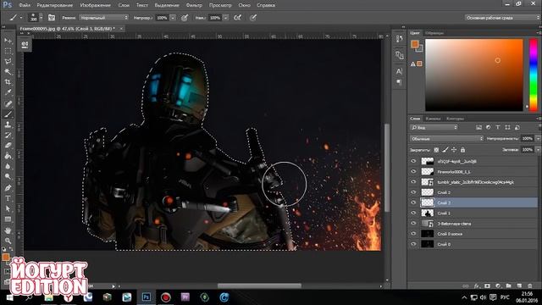The height and width of the screenshot is (305, 542).
Task: Open the brush preset picker arrow
Action: click(x=41, y=18)
